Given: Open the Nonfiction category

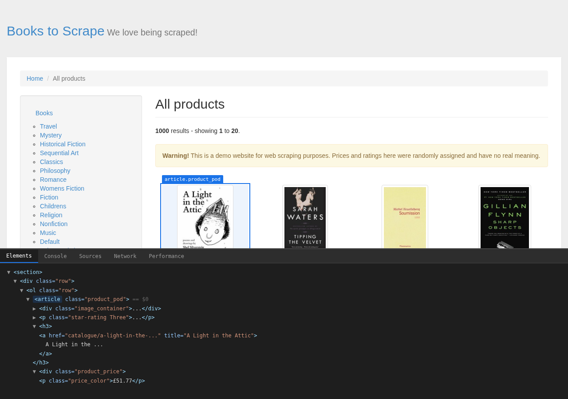Looking at the screenshot, I should [x=54, y=224].
